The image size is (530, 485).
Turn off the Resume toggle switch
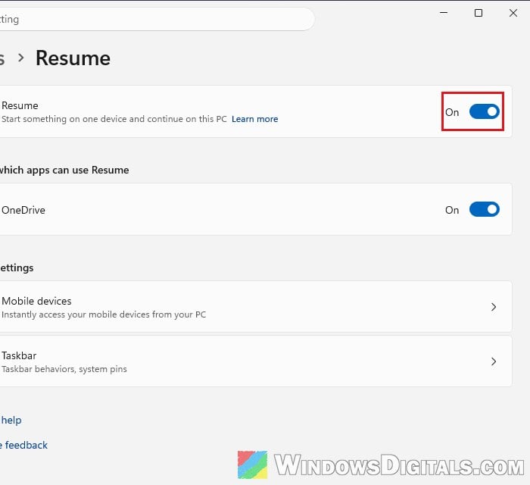tap(484, 111)
